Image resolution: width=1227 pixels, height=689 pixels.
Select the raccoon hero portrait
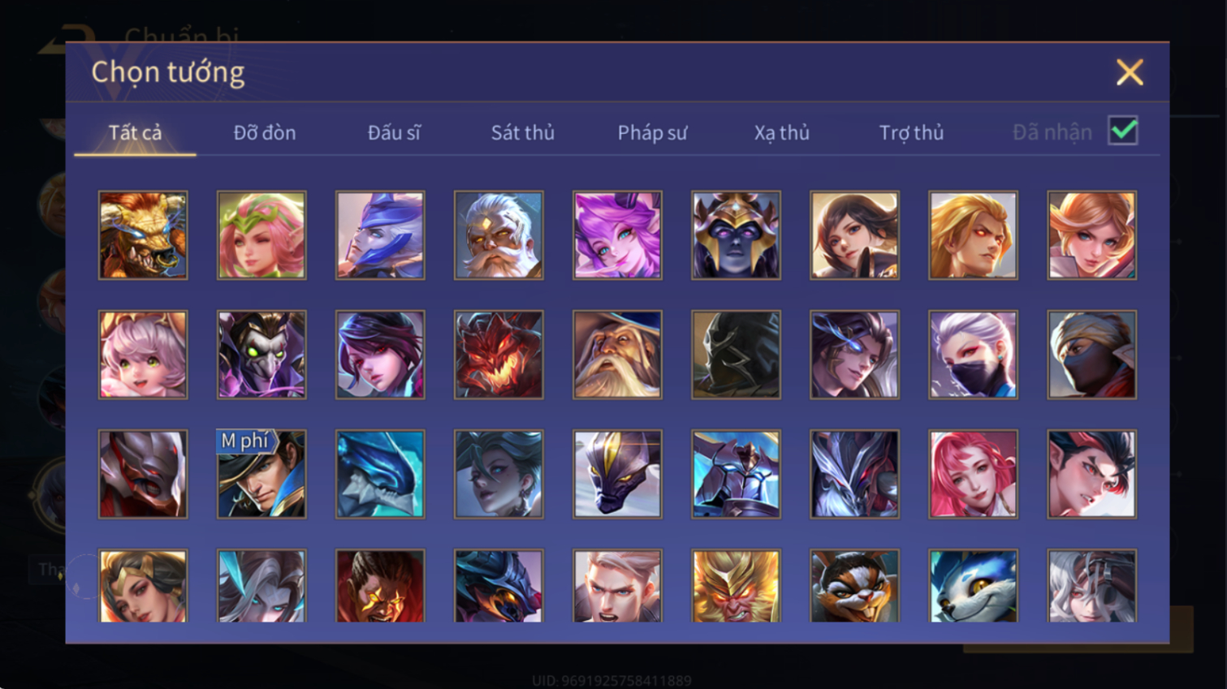854,585
